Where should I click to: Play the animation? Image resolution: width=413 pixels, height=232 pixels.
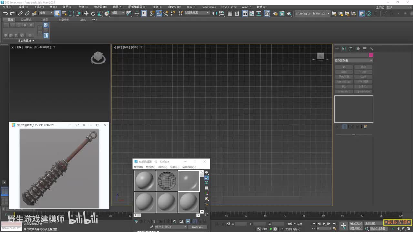(x=324, y=224)
